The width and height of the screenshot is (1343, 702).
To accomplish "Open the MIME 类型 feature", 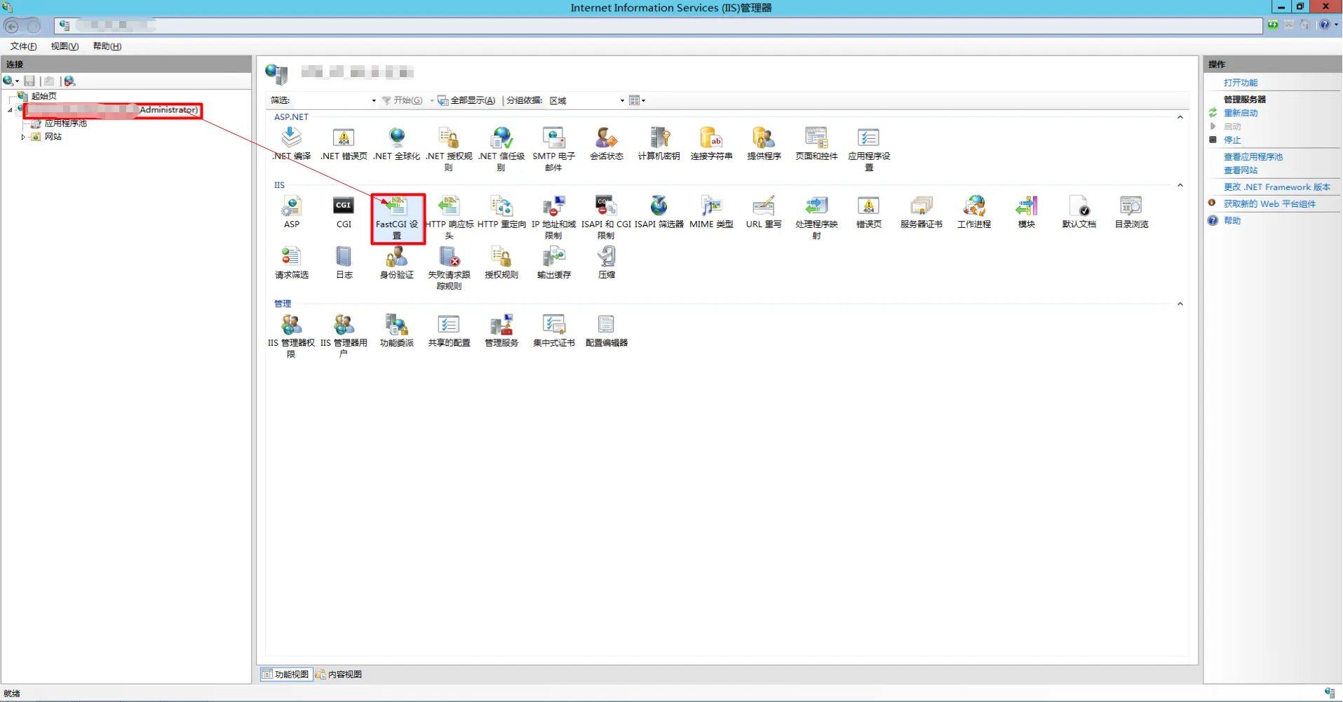I will (712, 212).
